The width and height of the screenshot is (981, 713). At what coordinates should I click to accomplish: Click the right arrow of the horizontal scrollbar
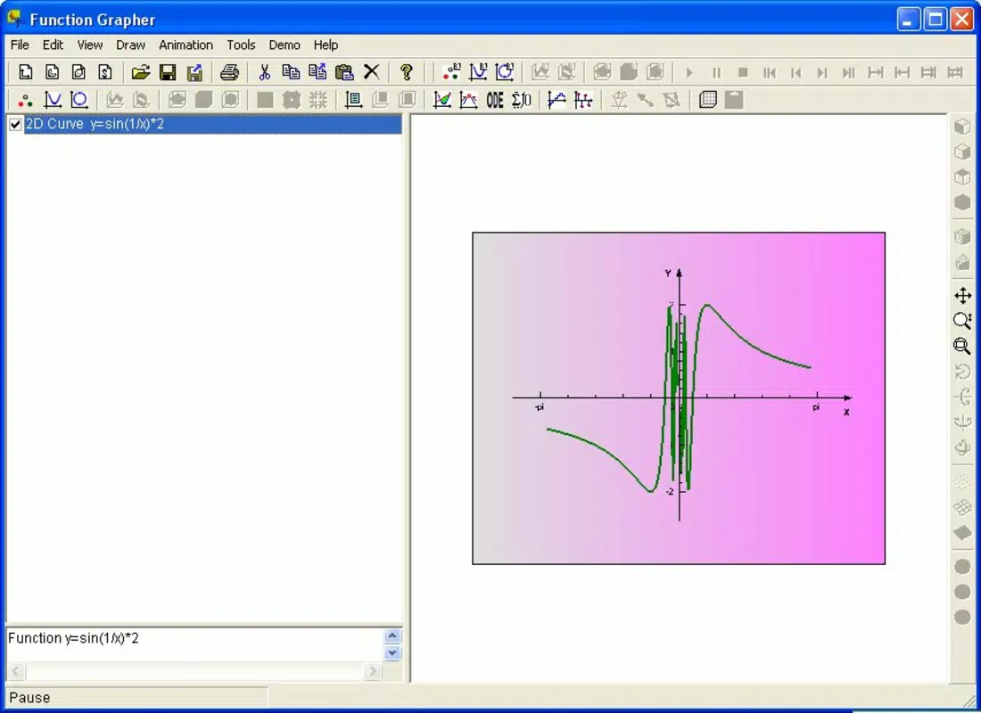click(373, 672)
